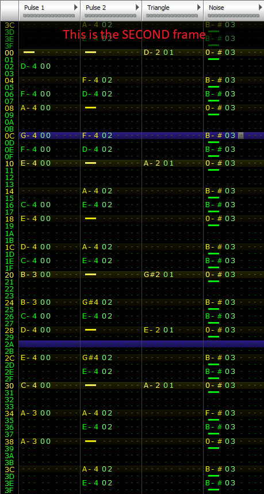
Task: Select the note cut in Pulse 1 row 00
Action: 29,52
